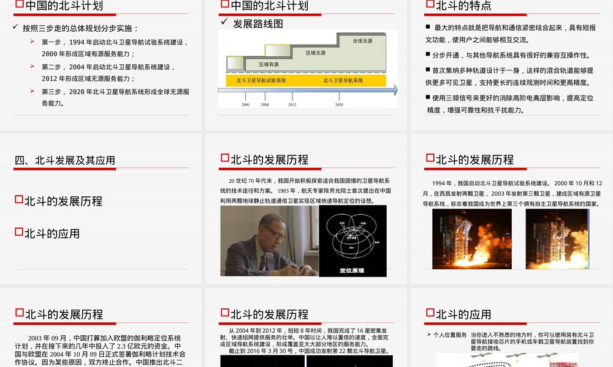Click the 北斗的特点 slide title
The width and height of the screenshot is (613, 367).
click(x=463, y=6)
